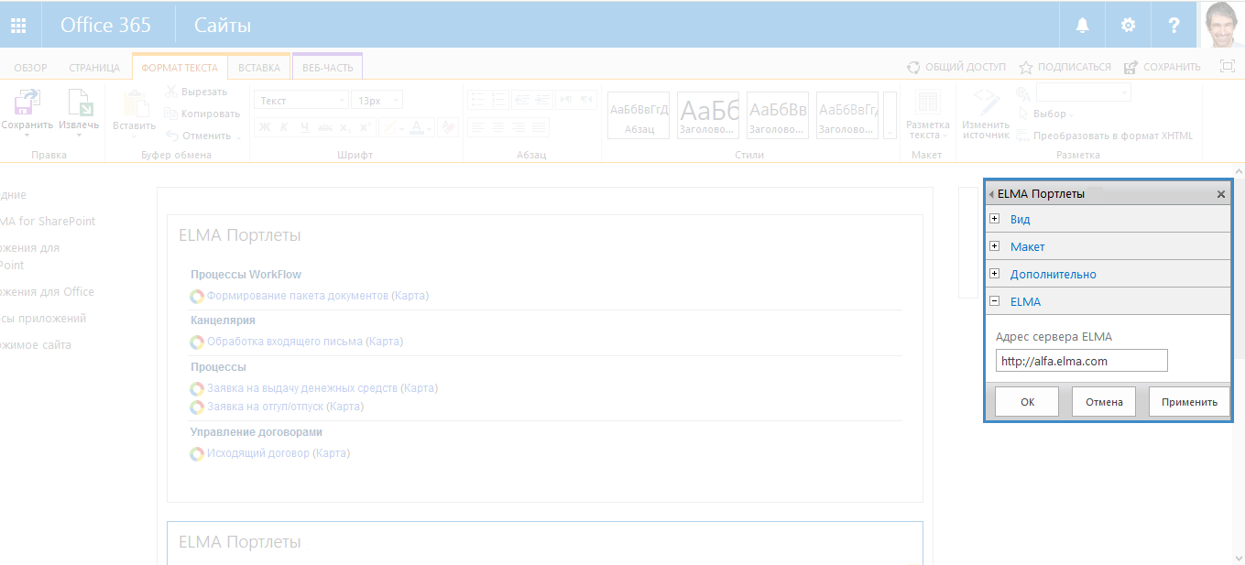The width and height of the screenshot is (1245, 565).
Task: Click the help question mark icon
Action: [x=1174, y=25]
